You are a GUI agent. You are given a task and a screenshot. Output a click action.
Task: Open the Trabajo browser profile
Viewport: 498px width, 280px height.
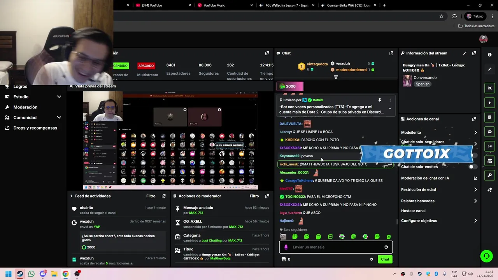475,16
